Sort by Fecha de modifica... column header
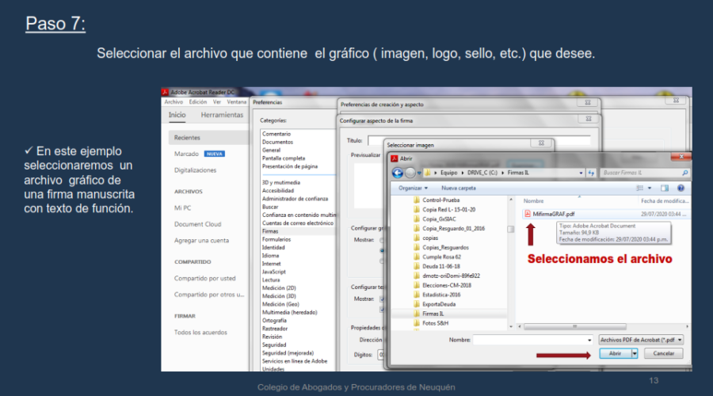 pyautogui.click(x=665, y=201)
